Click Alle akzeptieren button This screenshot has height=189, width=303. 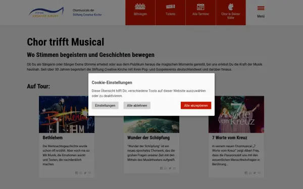point(196,105)
